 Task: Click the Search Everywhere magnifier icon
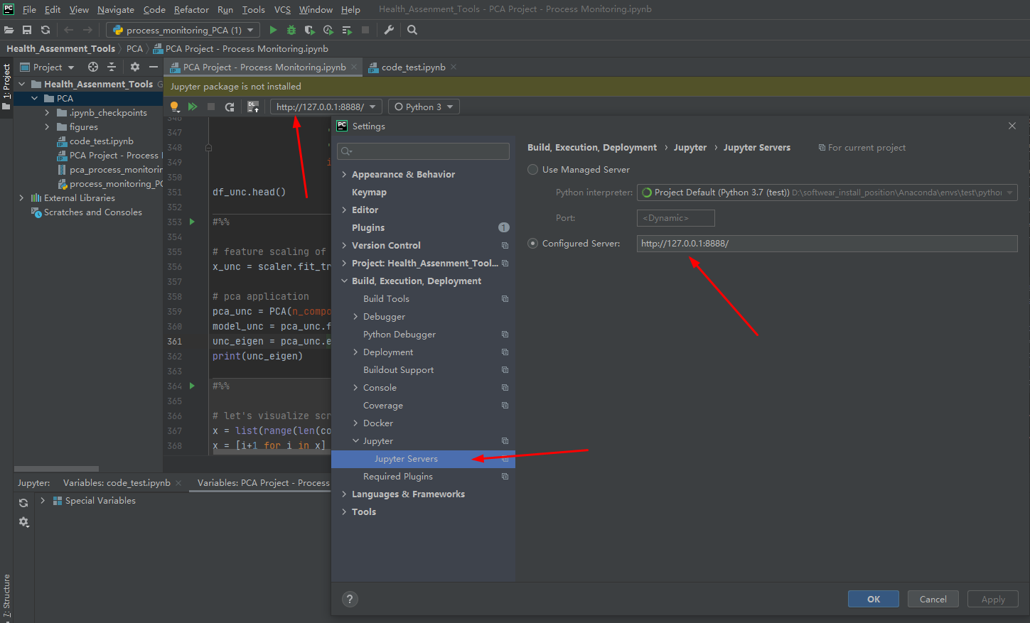click(x=412, y=30)
